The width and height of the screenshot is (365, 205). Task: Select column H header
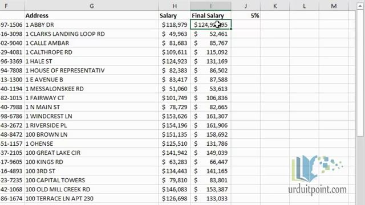tap(175, 6)
